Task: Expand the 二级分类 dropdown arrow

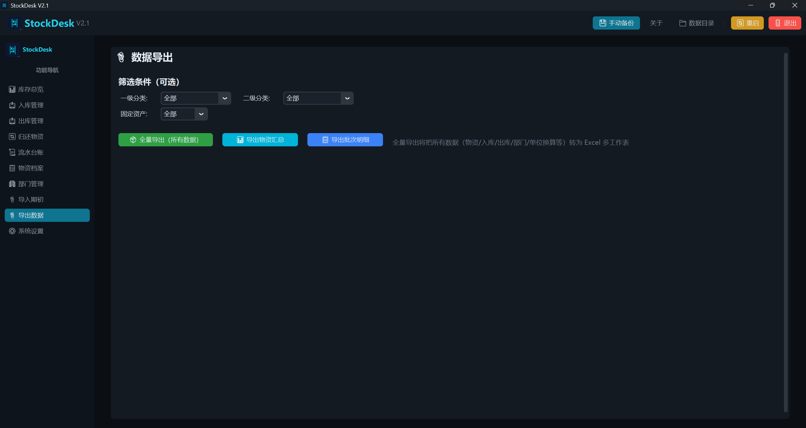Action: (347, 98)
